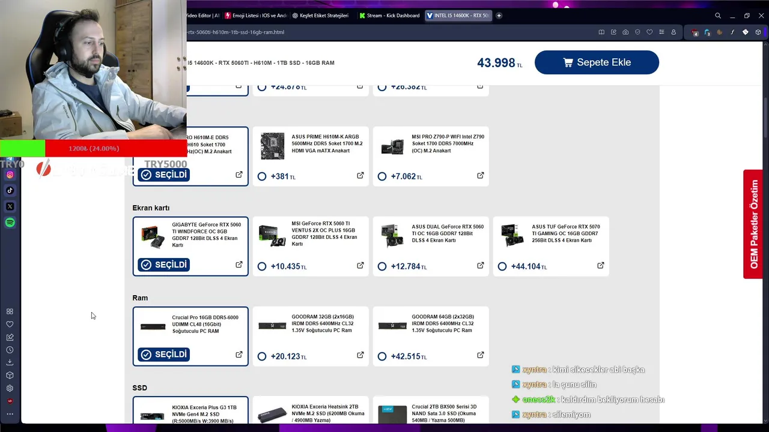Click the GOODRAM 32GB (2x16GB) product title
This screenshot has height=432, width=769.
click(x=323, y=323)
